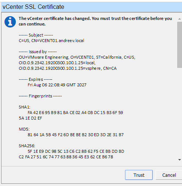Viewport: 182px width, 186px height.
Task: Click the vCenter SSL Certificate title bar
Action: [91, 7]
